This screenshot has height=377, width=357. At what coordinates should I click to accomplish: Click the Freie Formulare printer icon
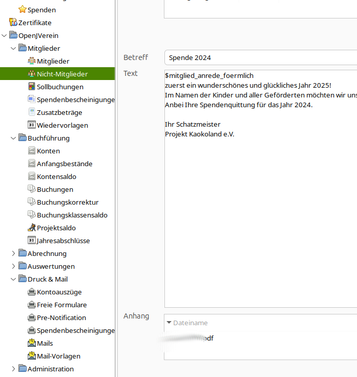point(32,304)
